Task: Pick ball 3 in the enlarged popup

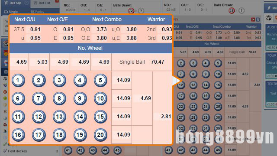Action: pyautogui.click(x=59, y=80)
